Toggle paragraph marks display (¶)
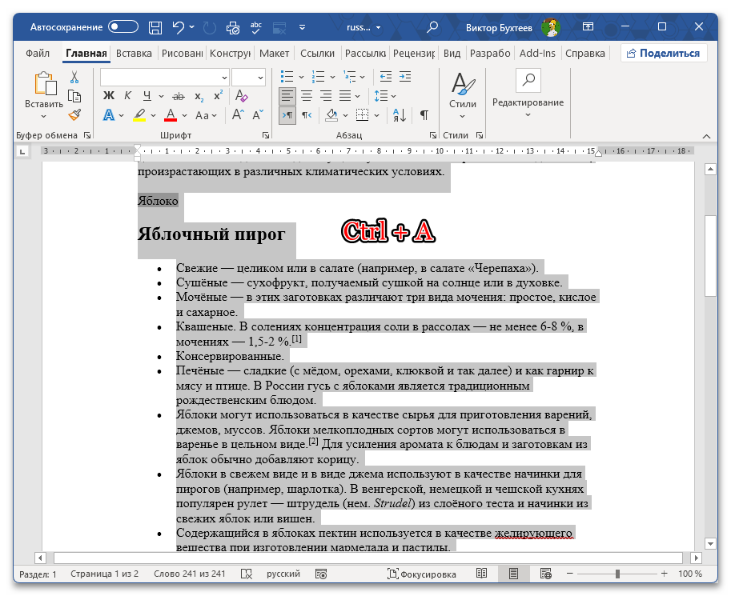Viewport: 731px width, 596px height. [424, 114]
